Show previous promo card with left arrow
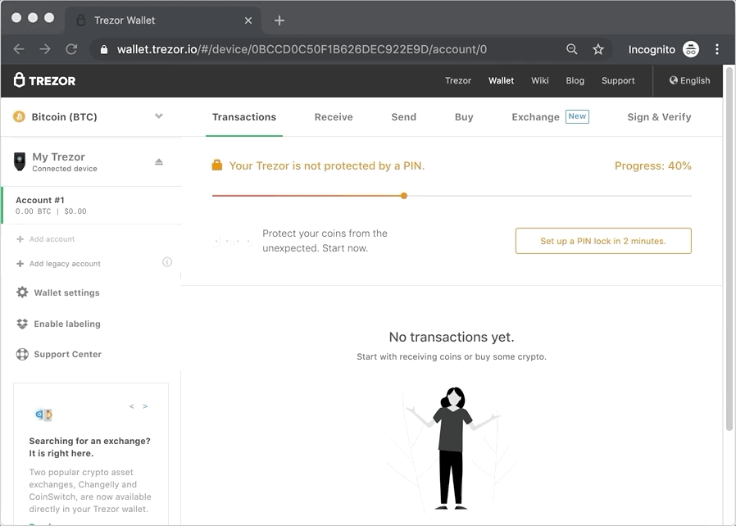This screenshot has width=736, height=526. (132, 406)
